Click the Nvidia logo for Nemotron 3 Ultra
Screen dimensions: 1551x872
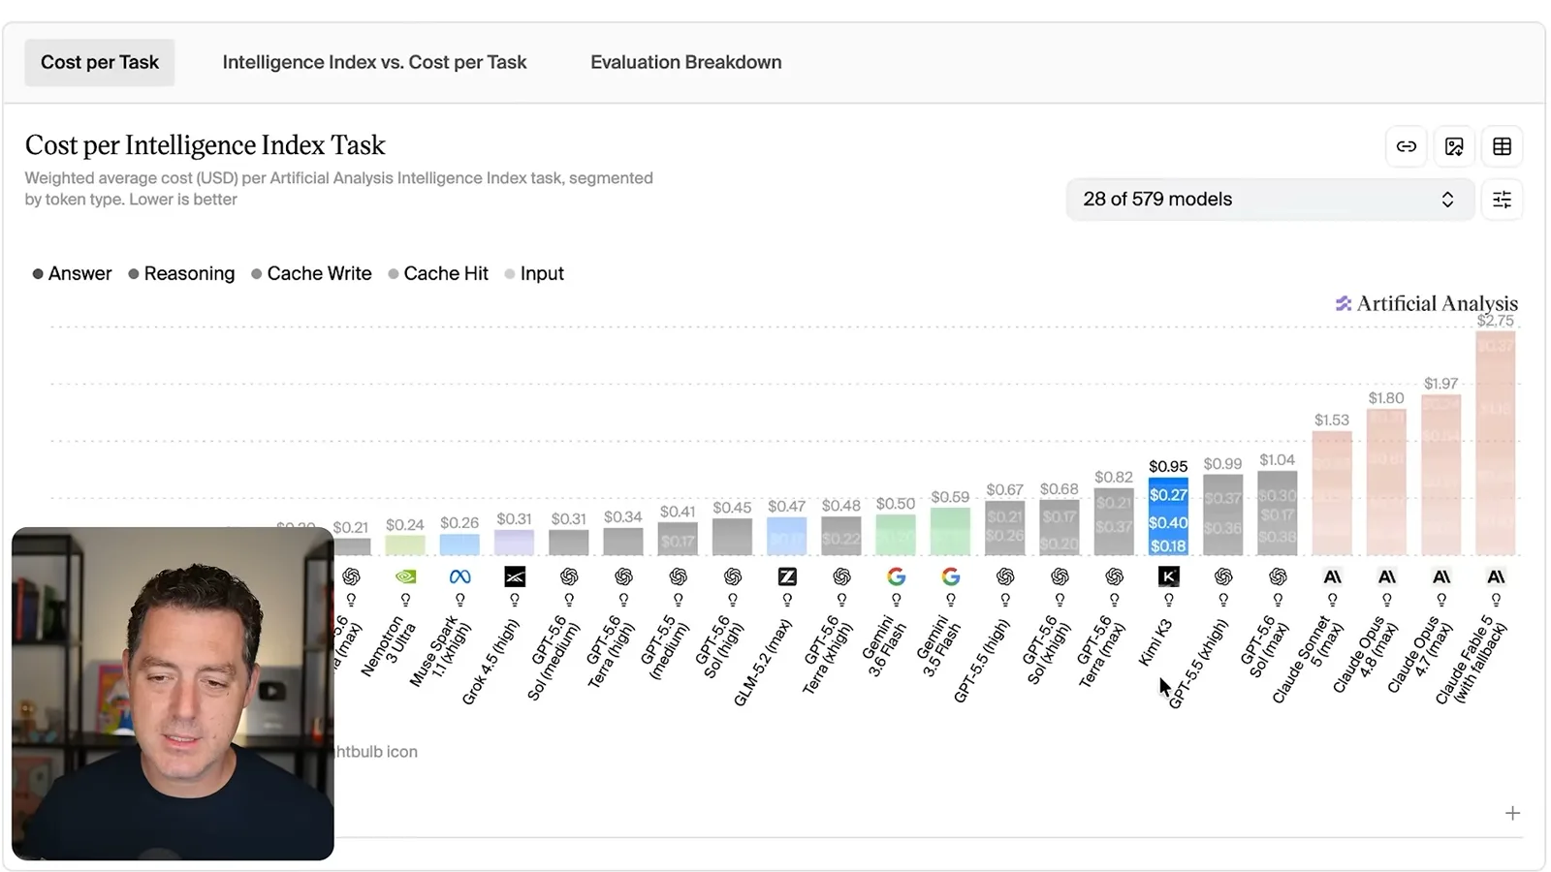[405, 576]
